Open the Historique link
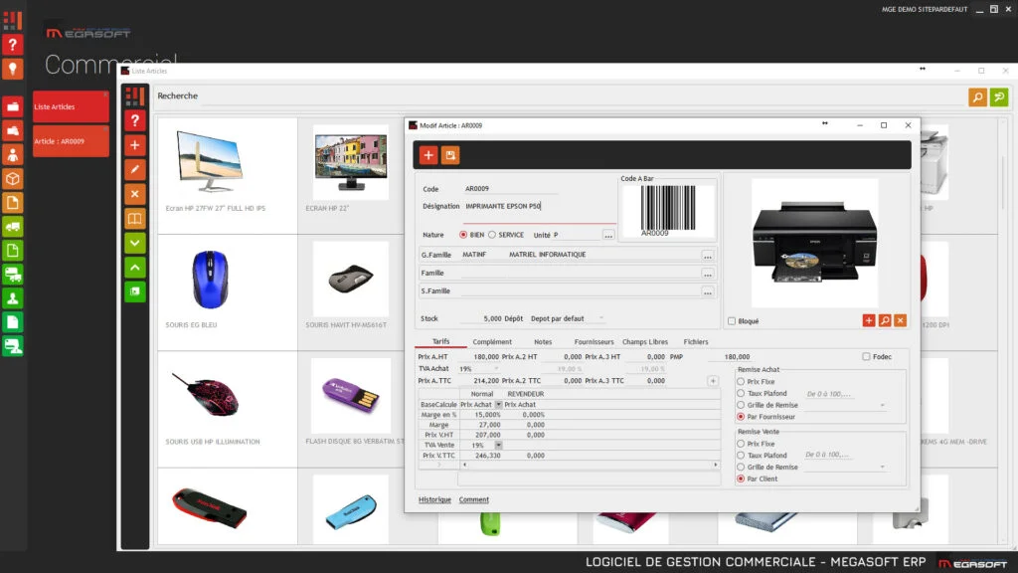 point(434,499)
